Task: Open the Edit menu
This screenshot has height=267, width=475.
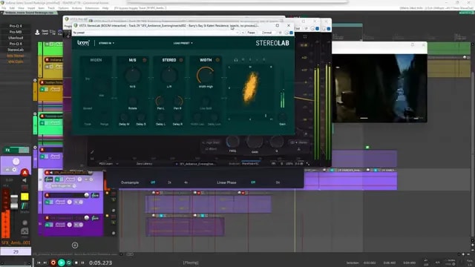Action: point(12,8)
